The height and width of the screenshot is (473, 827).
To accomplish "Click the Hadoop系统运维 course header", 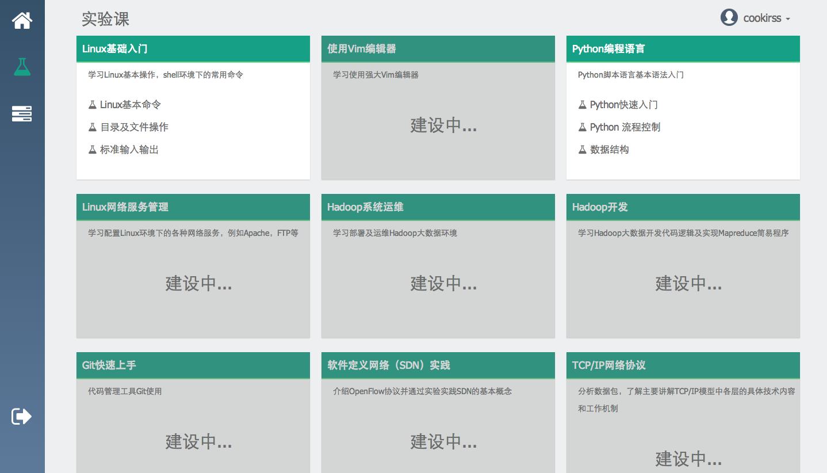I will (x=438, y=207).
